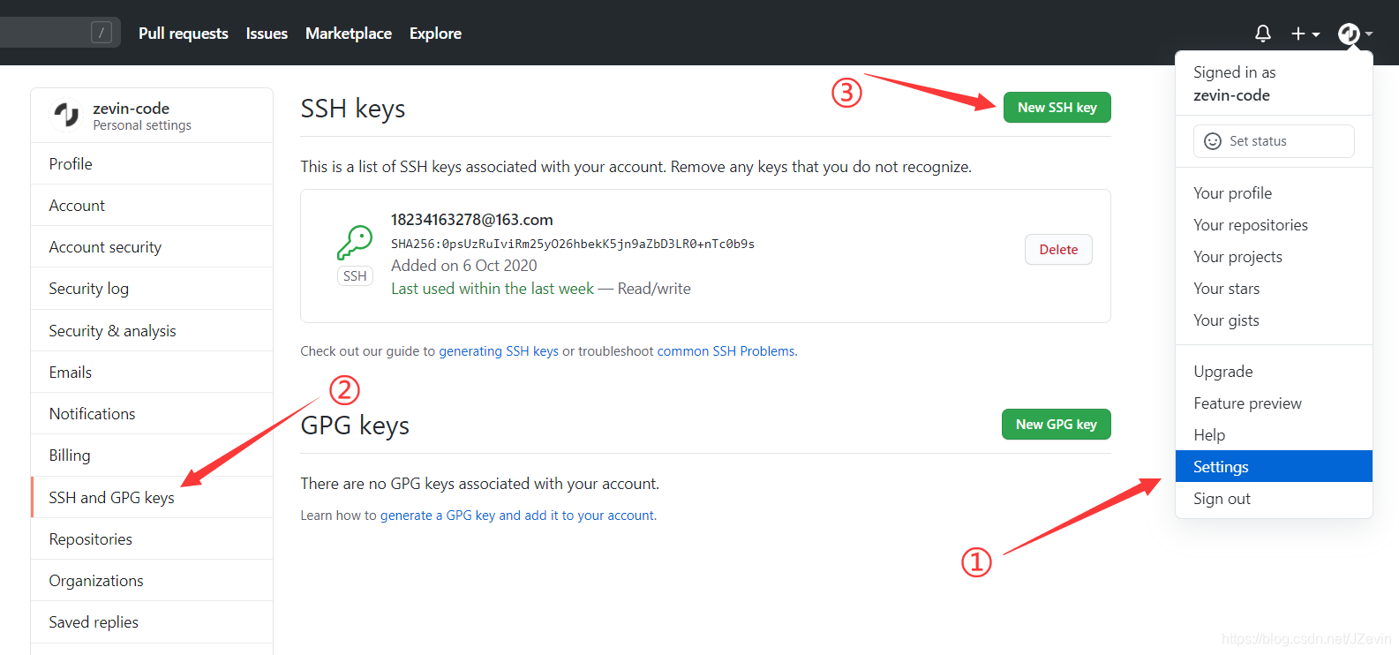The image size is (1399, 655).
Task: Choose Your repositories in user menu
Action: point(1274,225)
